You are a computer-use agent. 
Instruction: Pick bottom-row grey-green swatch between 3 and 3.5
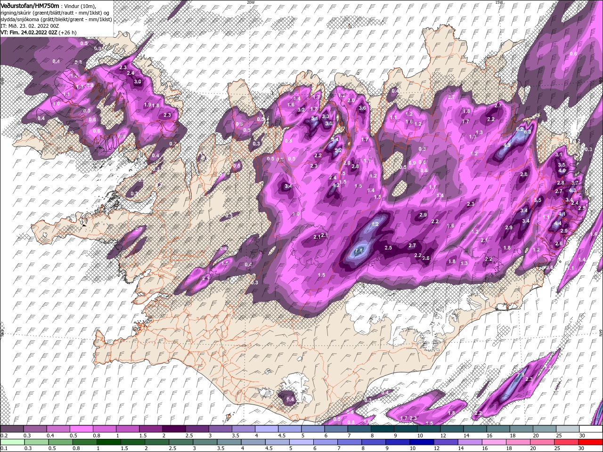click(x=205, y=442)
